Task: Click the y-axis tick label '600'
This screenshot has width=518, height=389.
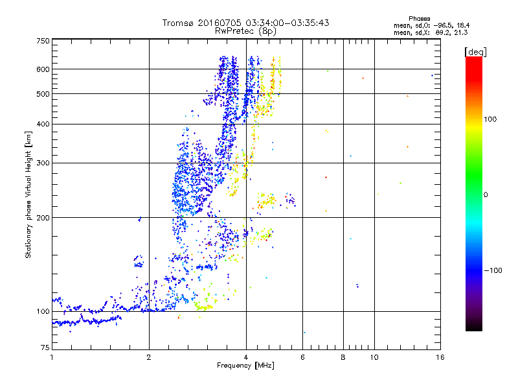Action: (43, 69)
